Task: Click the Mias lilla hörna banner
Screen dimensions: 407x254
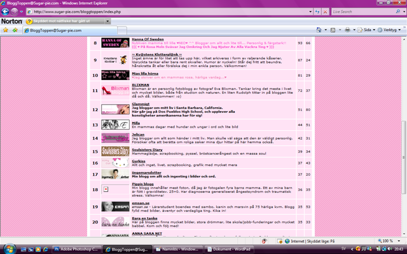Action: point(115,75)
